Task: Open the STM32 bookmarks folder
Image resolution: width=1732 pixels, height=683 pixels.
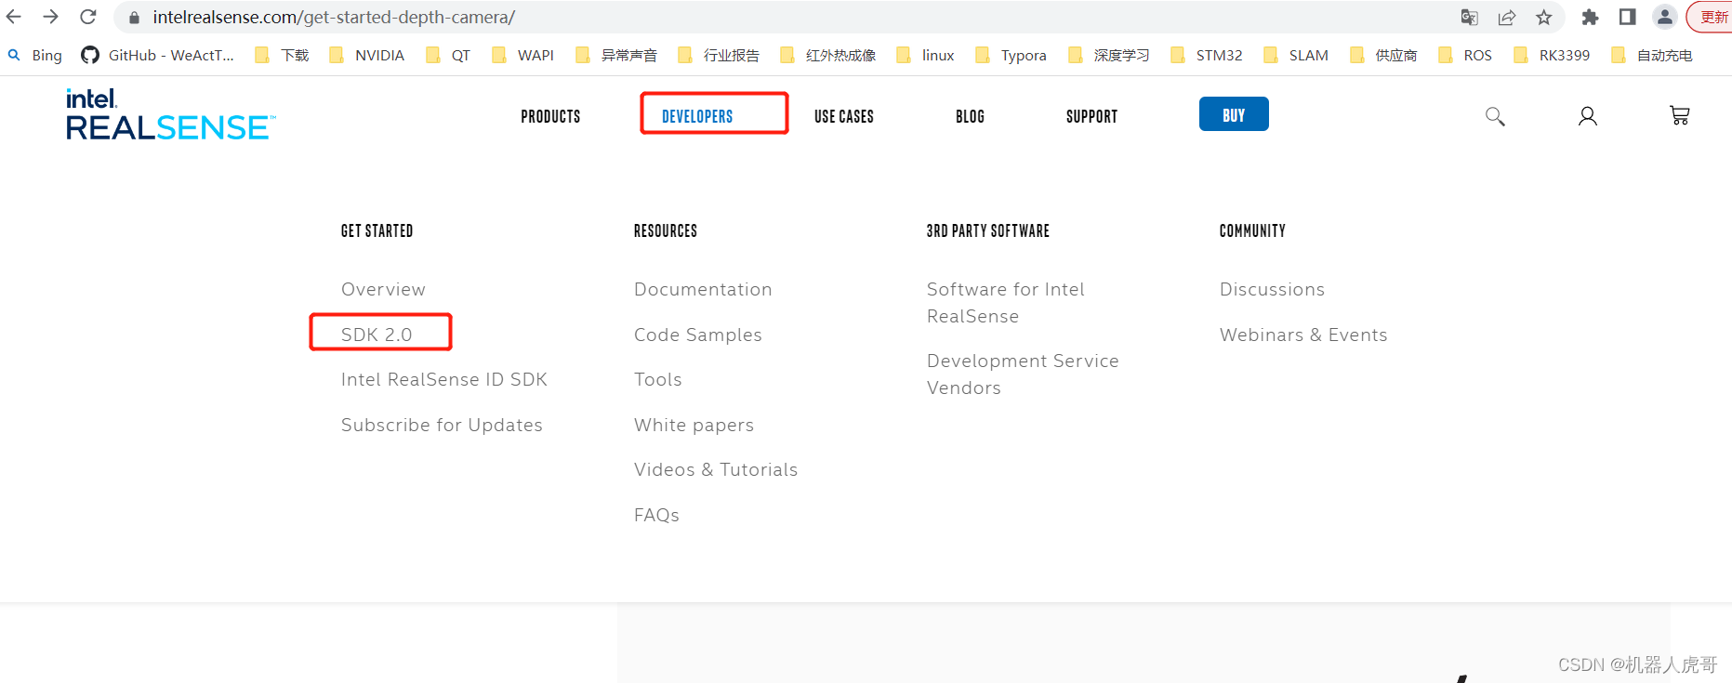Action: 1207,55
